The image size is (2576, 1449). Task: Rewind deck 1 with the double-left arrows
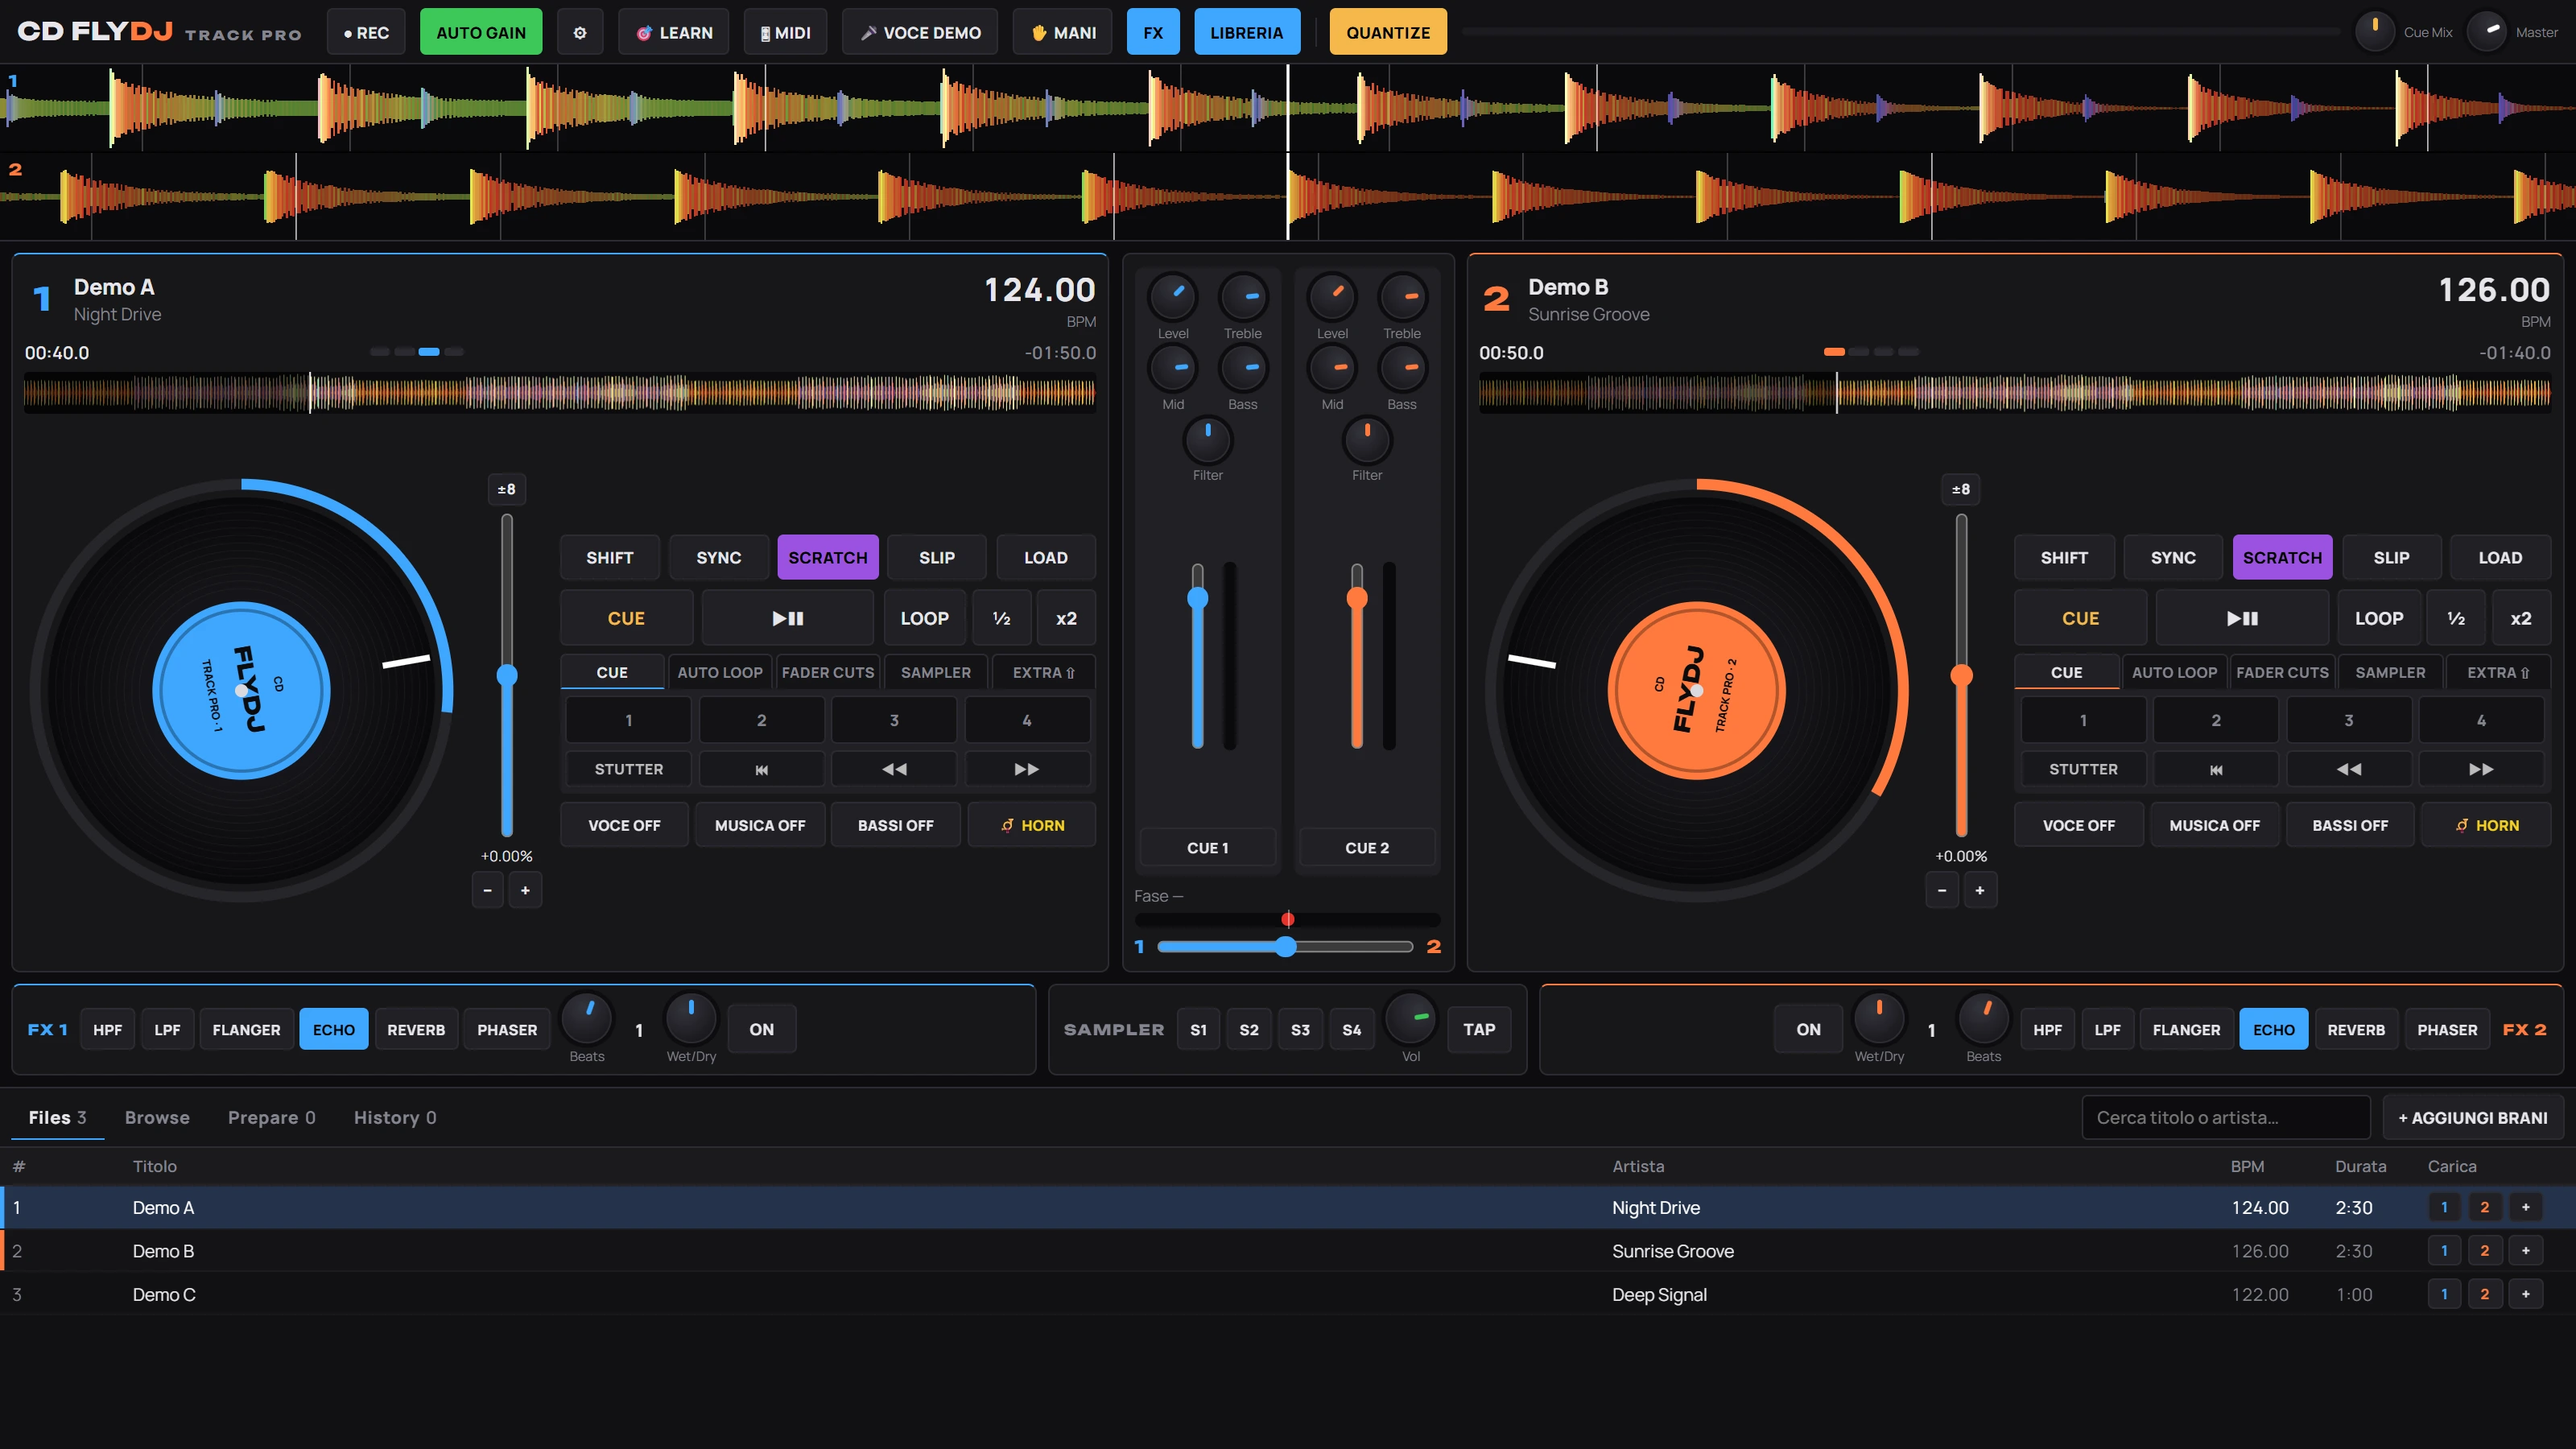894,769
